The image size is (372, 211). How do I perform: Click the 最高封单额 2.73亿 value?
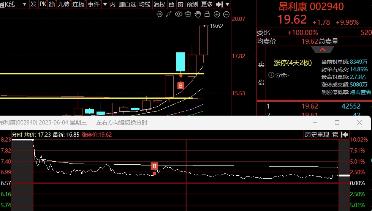coord(358,77)
